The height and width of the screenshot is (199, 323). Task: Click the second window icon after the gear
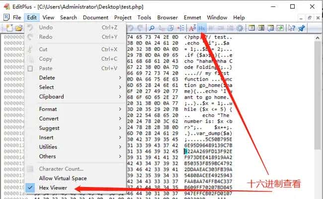[x=261, y=28]
